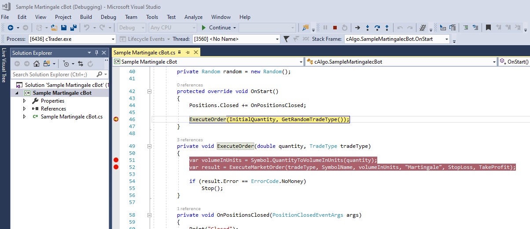This screenshot has height=229, width=530.
Task: Click the '3 references' CodeLens link
Action: [x=190, y=140]
